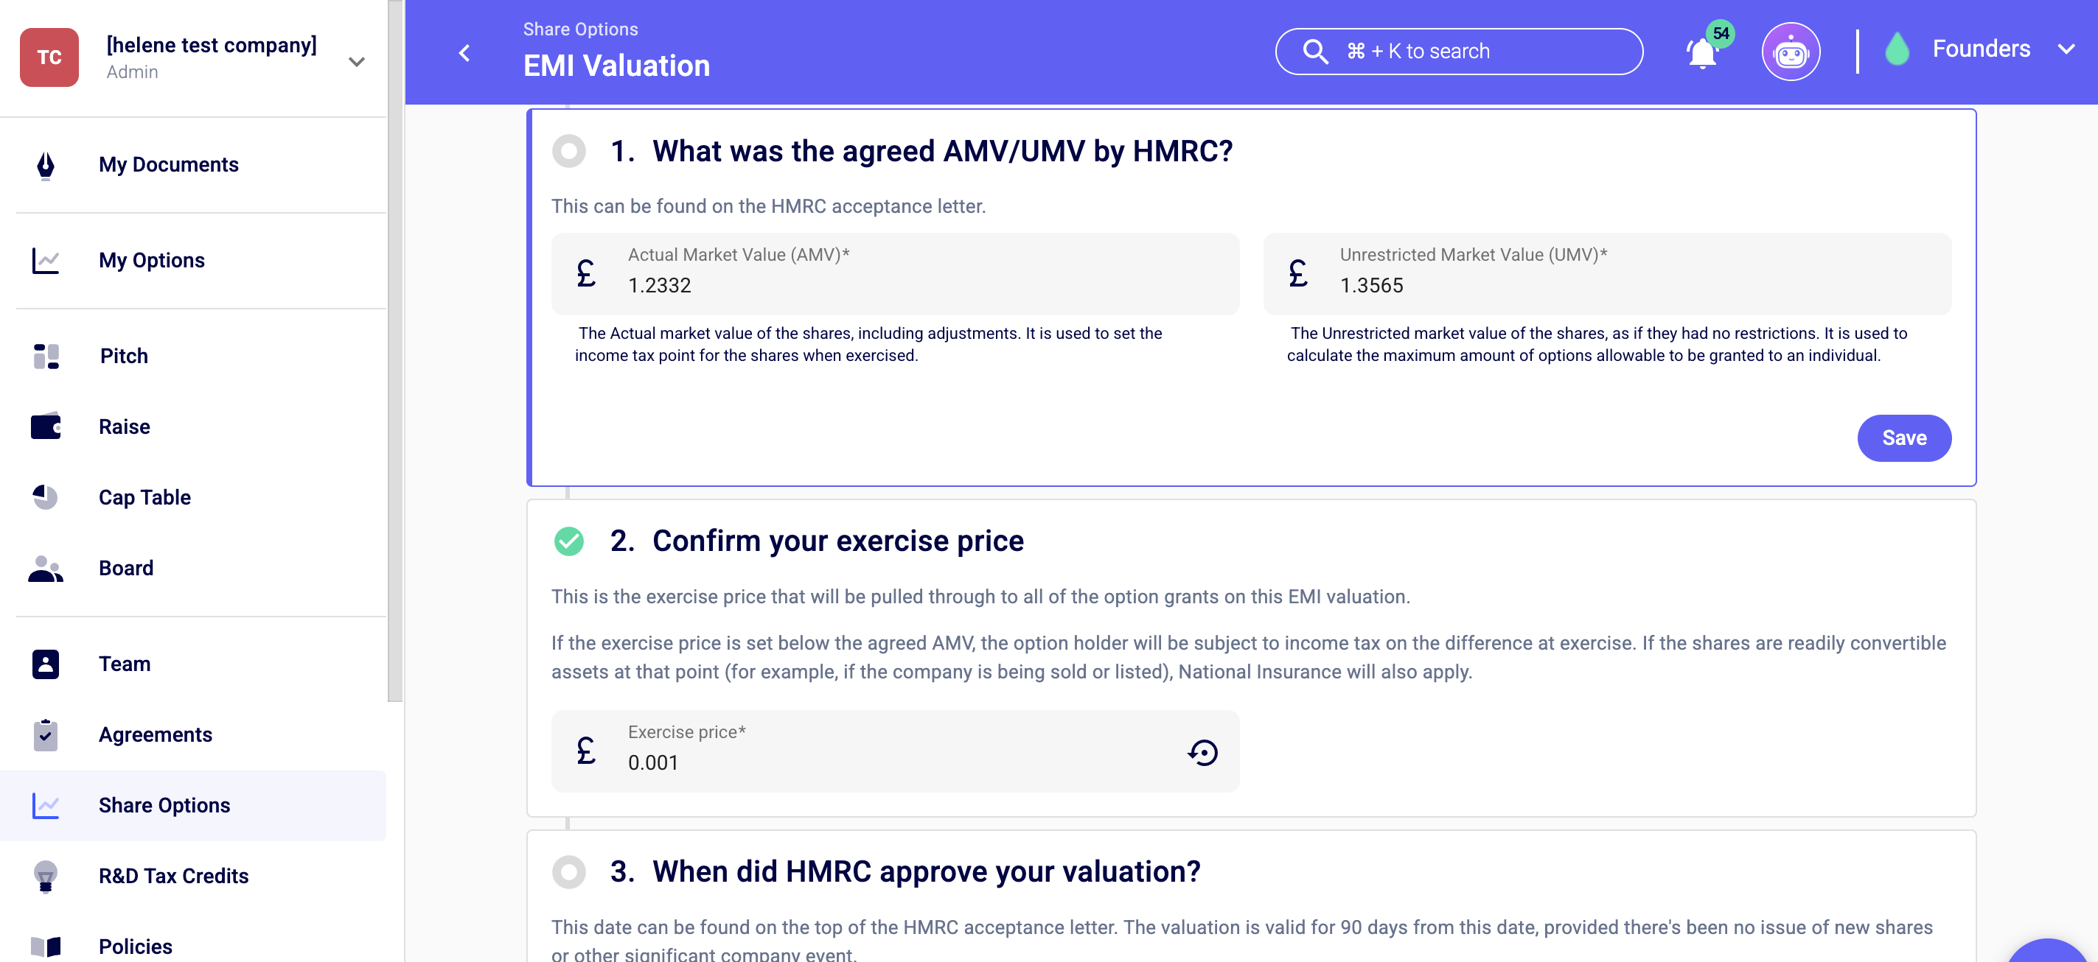Click the R&D Tax Credits lightbulb icon

[46, 876]
